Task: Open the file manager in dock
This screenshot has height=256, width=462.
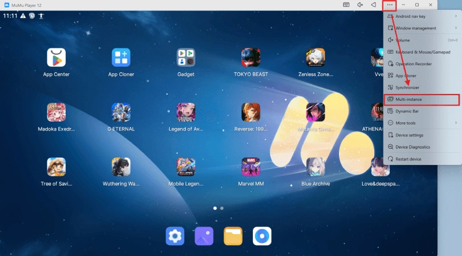Action: pyautogui.click(x=233, y=236)
